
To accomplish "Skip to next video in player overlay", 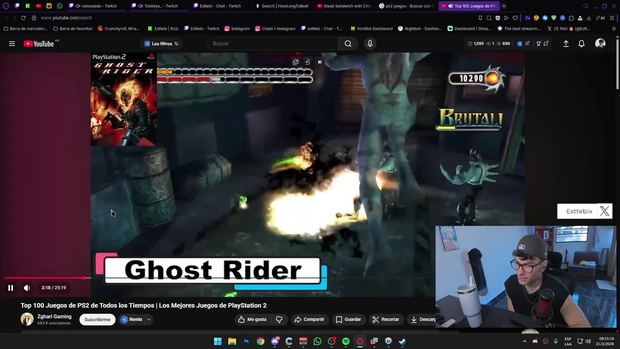I will click(319, 62).
